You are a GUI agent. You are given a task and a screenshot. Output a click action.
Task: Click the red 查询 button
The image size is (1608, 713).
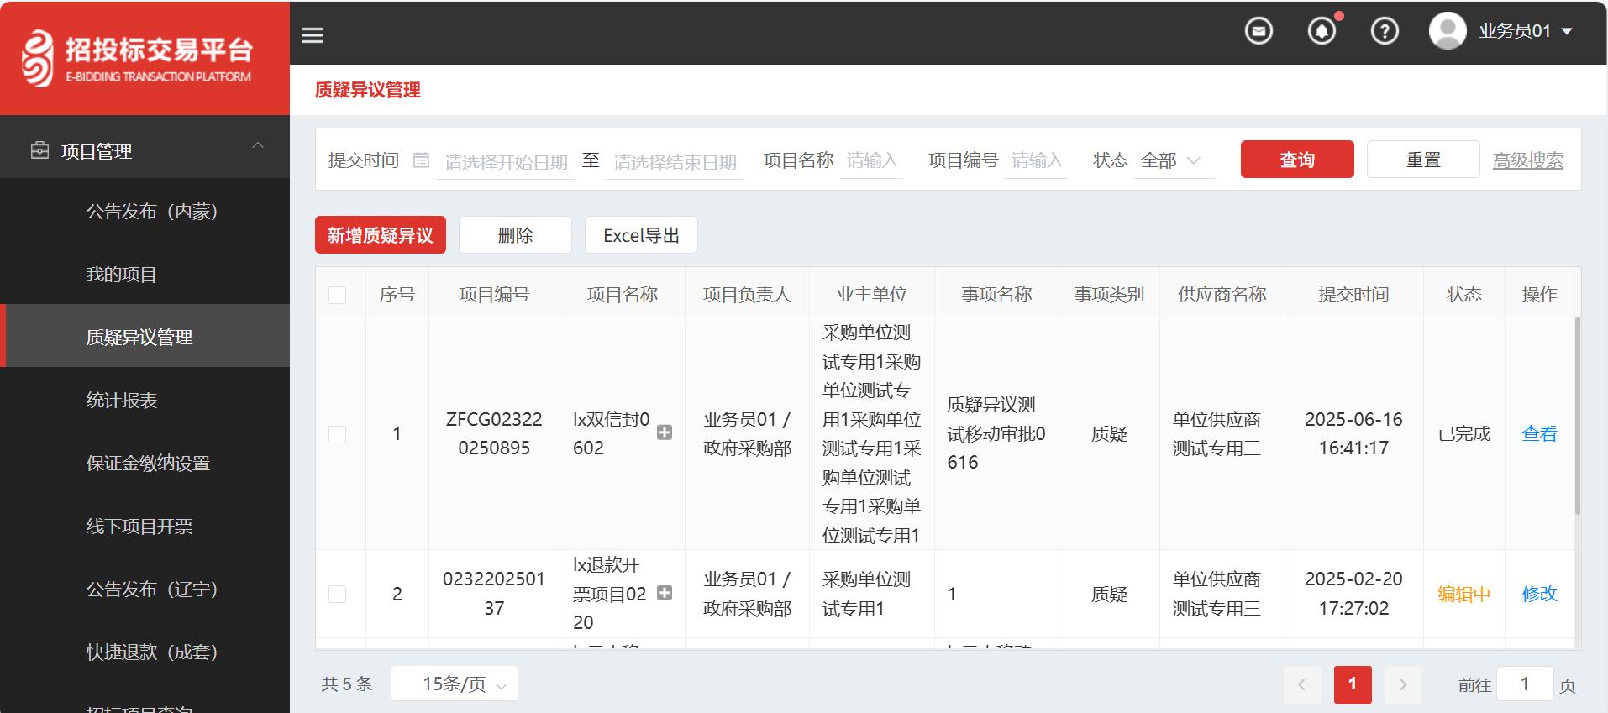tap(1296, 160)
